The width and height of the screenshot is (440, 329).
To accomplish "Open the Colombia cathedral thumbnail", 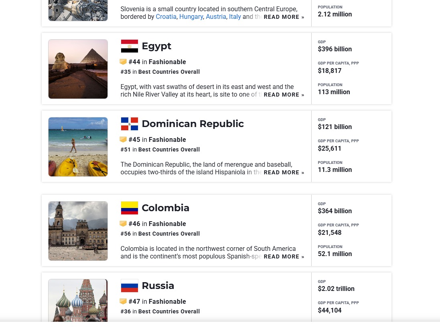I will point(78,231).
